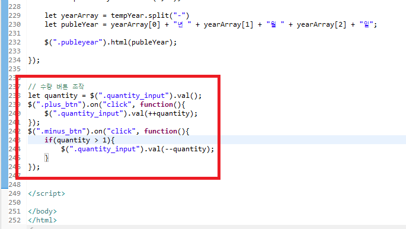This screenshot has width=406, height=229.
Task: Click line number 252 in the gutter
Action: click(x=14, y=220)
